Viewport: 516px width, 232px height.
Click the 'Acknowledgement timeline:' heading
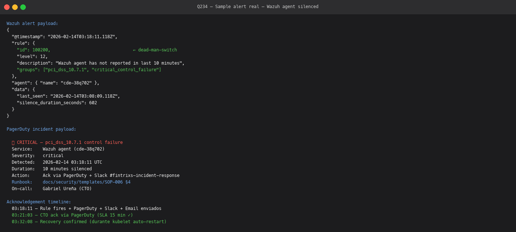tap(39, 202)
